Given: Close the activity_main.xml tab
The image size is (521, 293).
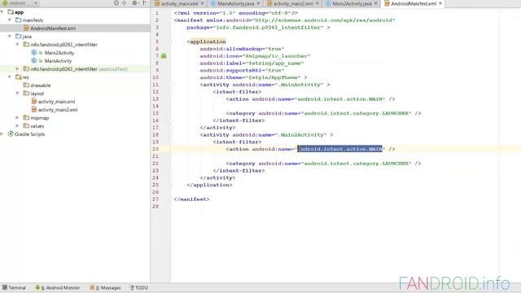Looking at the screenshot, I should click(x=203, y=3).
